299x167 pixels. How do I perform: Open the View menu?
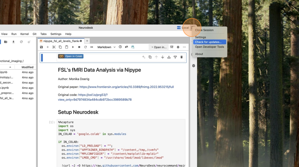pyautogui.click(x=4, y=34)
